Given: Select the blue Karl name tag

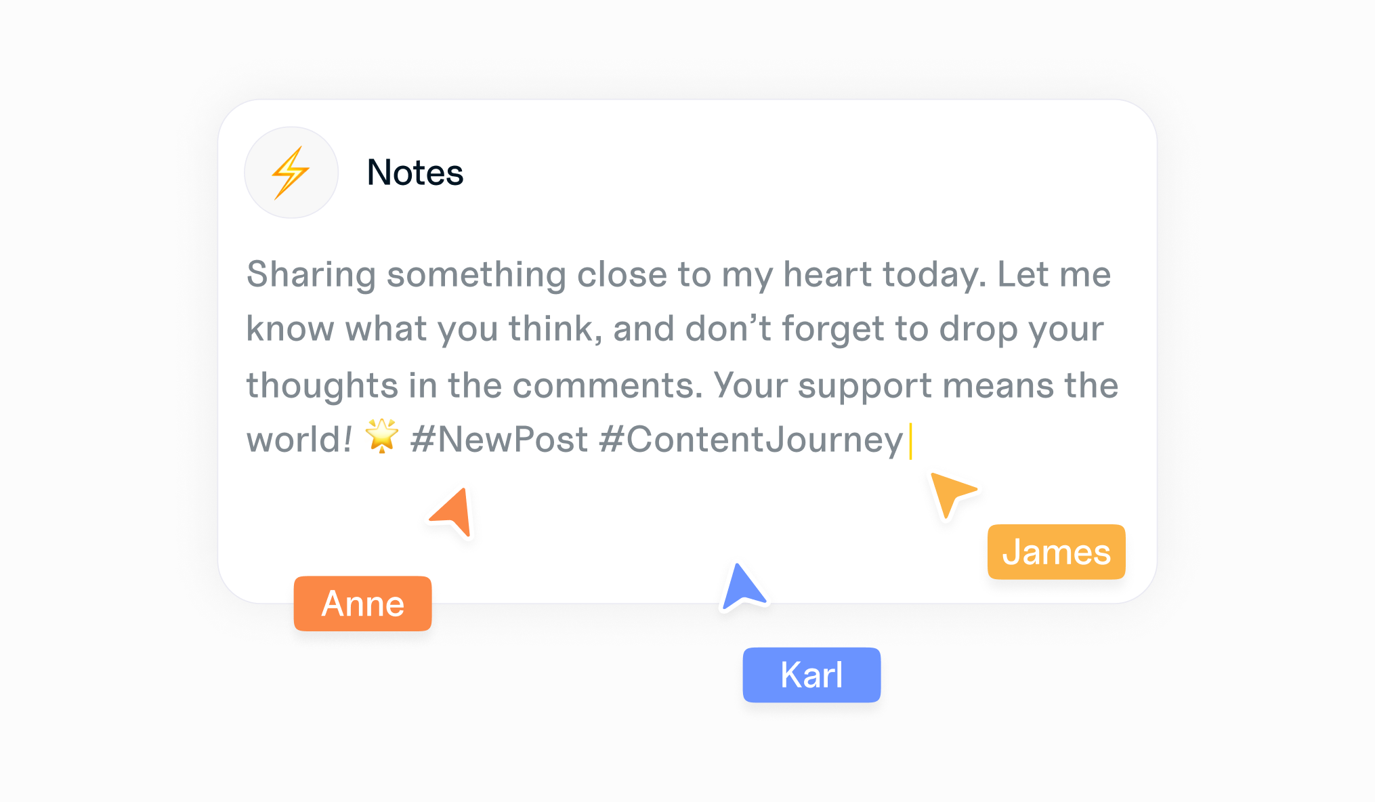Looking at the screenshot, I should [x=811, y=675].
